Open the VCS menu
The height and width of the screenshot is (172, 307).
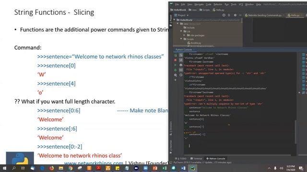pyautogui.click(x=241, y=4)
